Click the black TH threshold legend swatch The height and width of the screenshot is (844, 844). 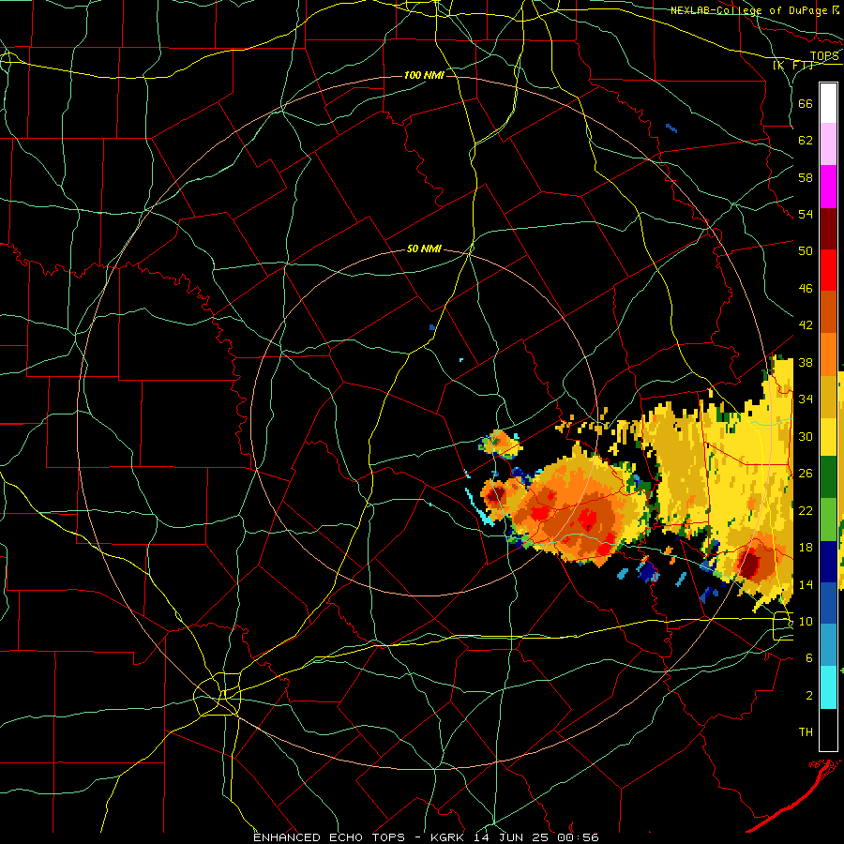tap(828, 730)
